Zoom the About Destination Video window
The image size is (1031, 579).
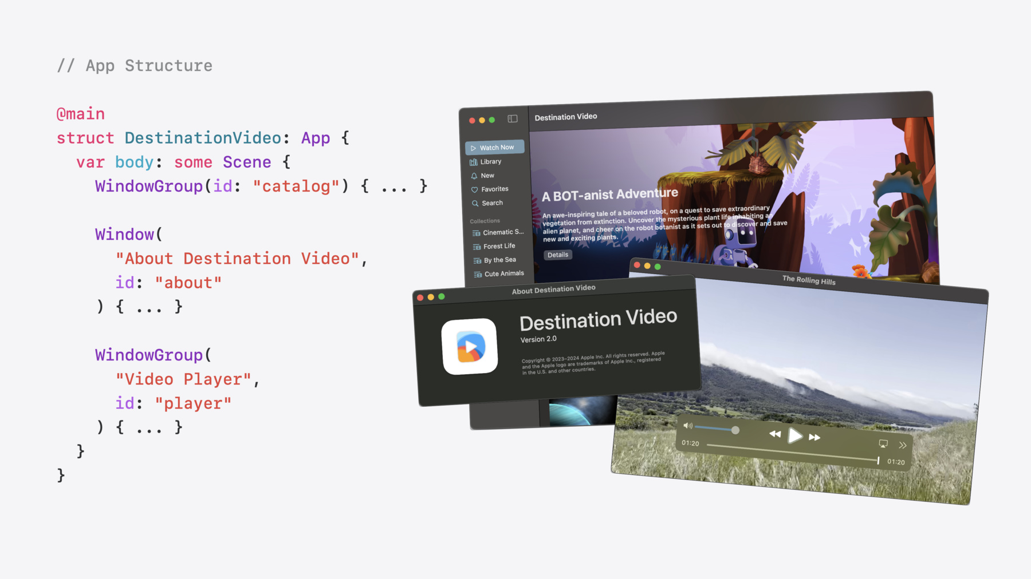(x=442, y=296)
